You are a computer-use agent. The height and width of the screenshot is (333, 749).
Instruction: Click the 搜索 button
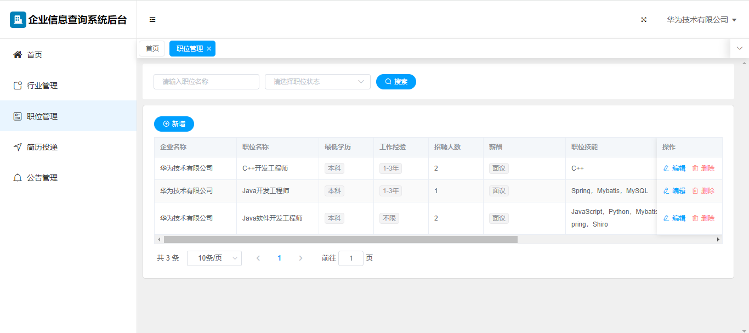396,82
